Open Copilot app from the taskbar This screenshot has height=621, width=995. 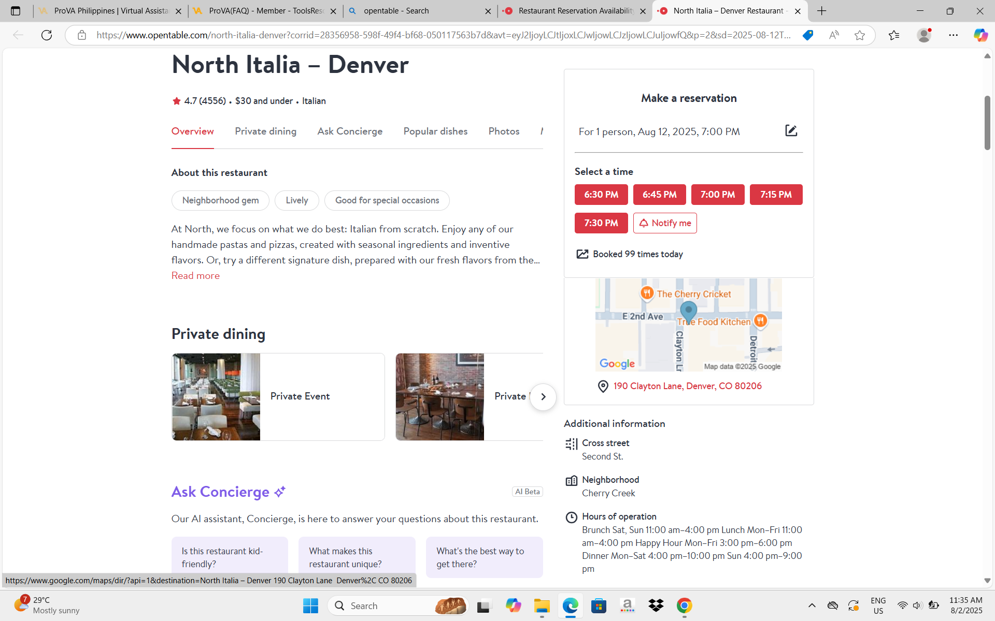pos(513,605)
